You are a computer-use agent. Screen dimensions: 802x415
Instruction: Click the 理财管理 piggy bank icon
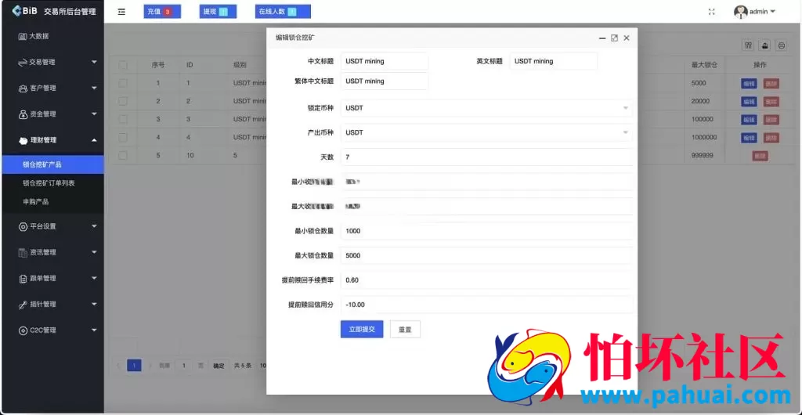click(23, 140)
